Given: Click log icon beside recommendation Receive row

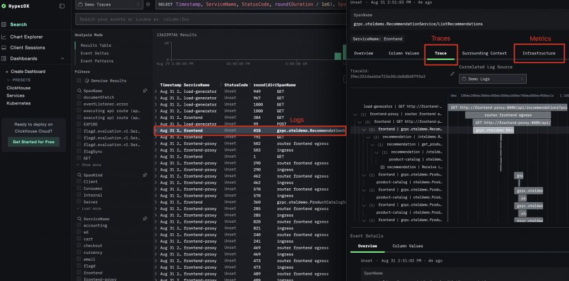Looking at the screenshot, I should tap(382, 167).
